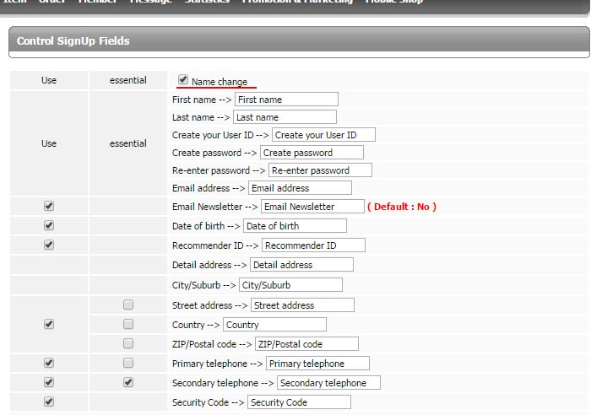Toggle the Security Code Use checkbox

pyautogui.click(x=49, y=402)
